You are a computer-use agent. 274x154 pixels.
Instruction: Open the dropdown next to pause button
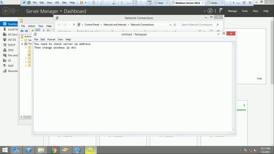86,3
